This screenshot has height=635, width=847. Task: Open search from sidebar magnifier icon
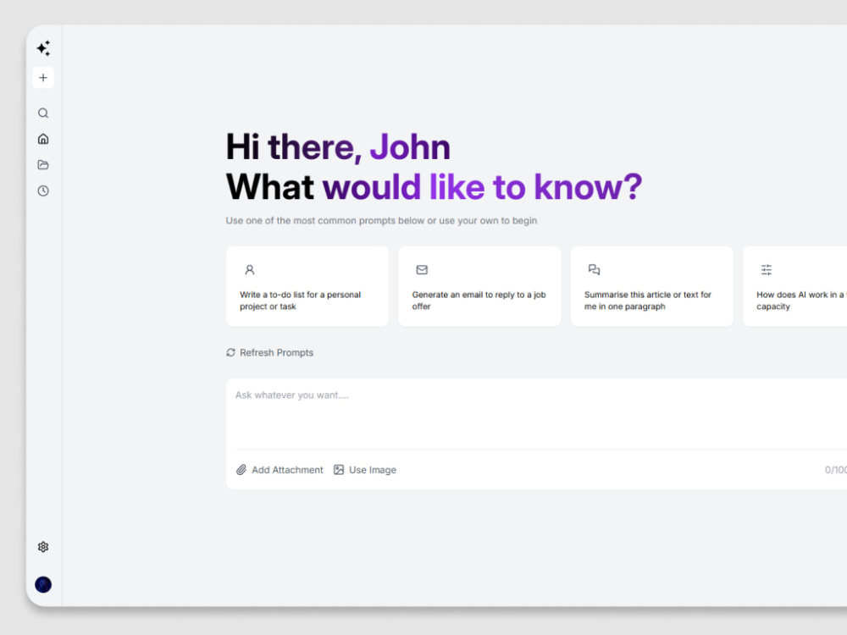point(43,113)
